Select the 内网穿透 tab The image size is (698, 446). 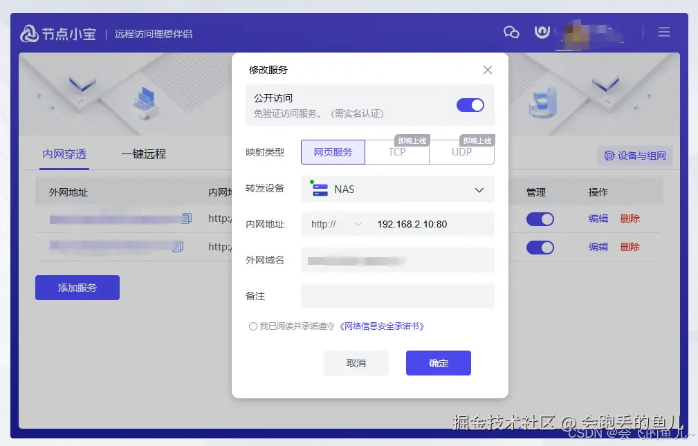click(64, 155)
